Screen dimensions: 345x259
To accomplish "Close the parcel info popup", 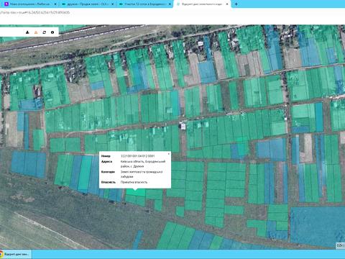I will click(x=169, y=154).
